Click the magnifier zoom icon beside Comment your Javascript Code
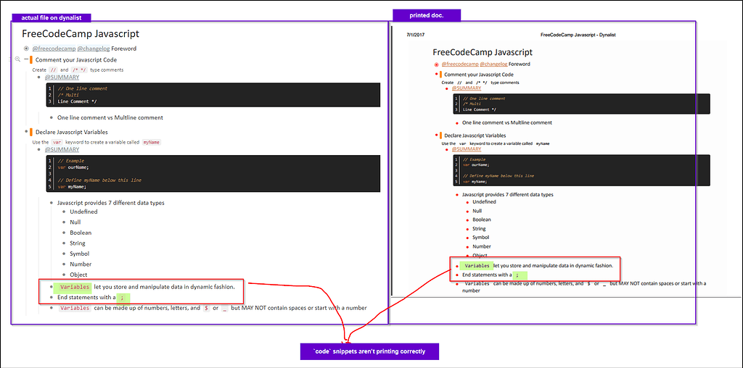 coord(17,59)
